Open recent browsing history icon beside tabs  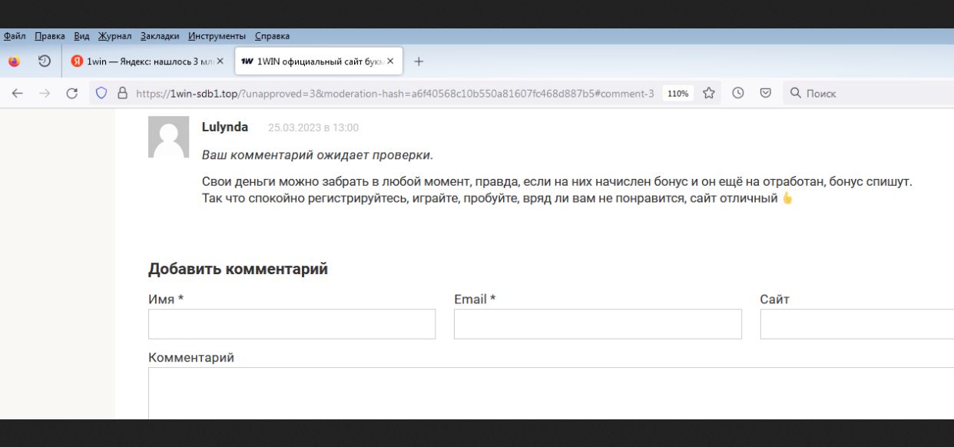[x=45, y=61]
